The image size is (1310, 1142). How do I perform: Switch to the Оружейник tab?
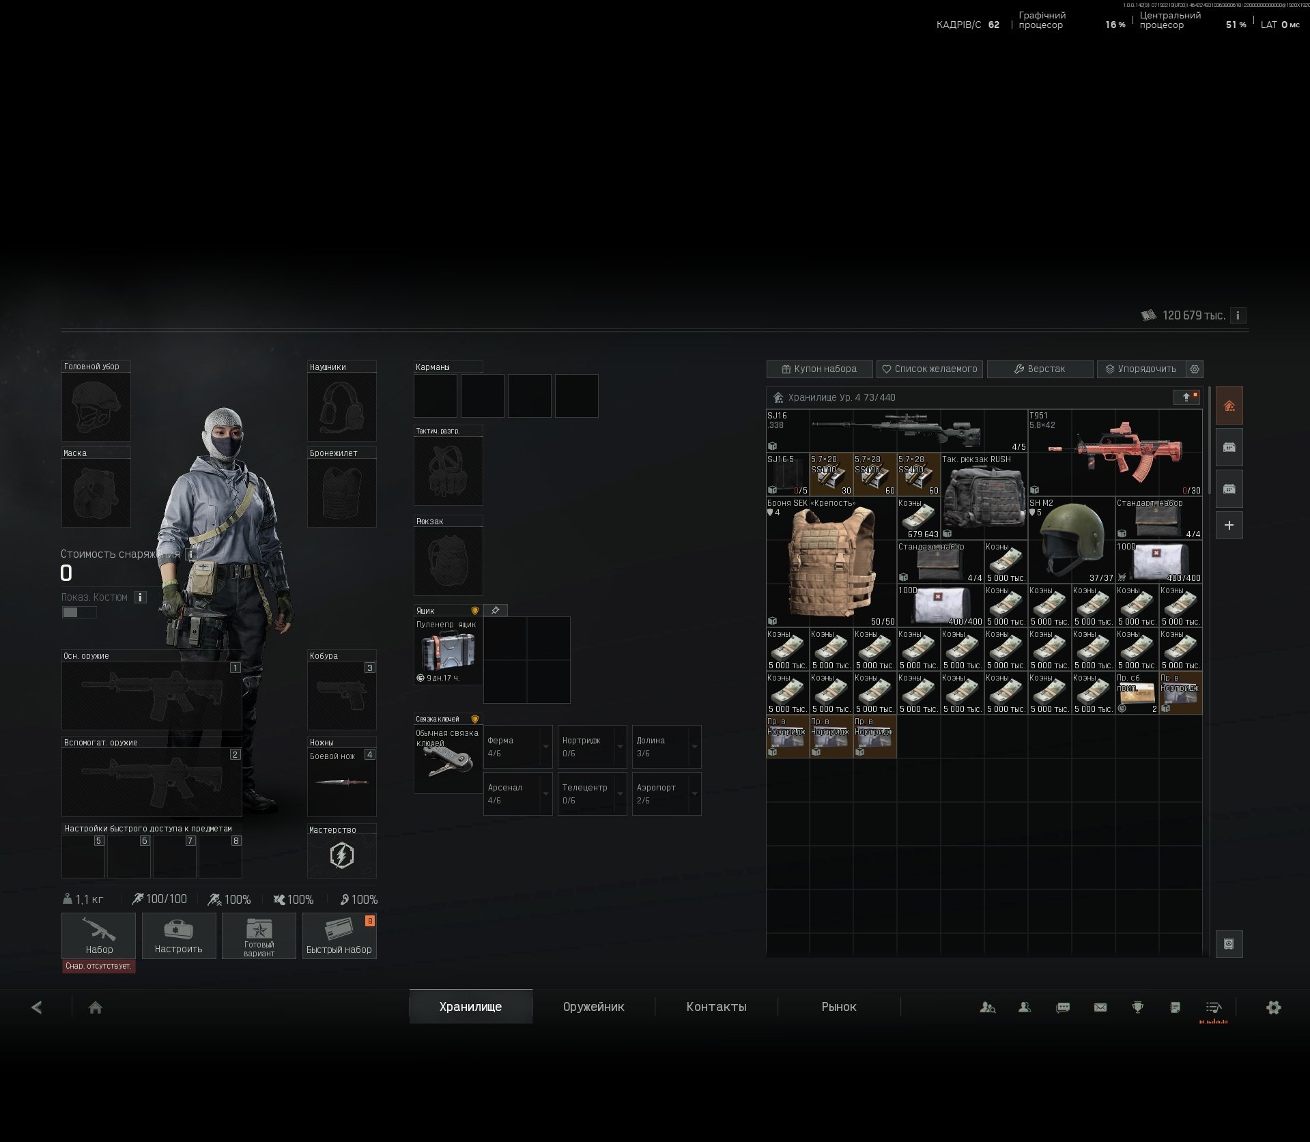593,1007
